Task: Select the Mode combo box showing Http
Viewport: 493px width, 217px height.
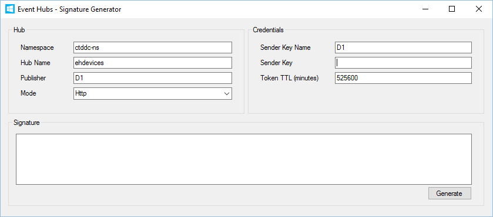Action: pos(153,94)
